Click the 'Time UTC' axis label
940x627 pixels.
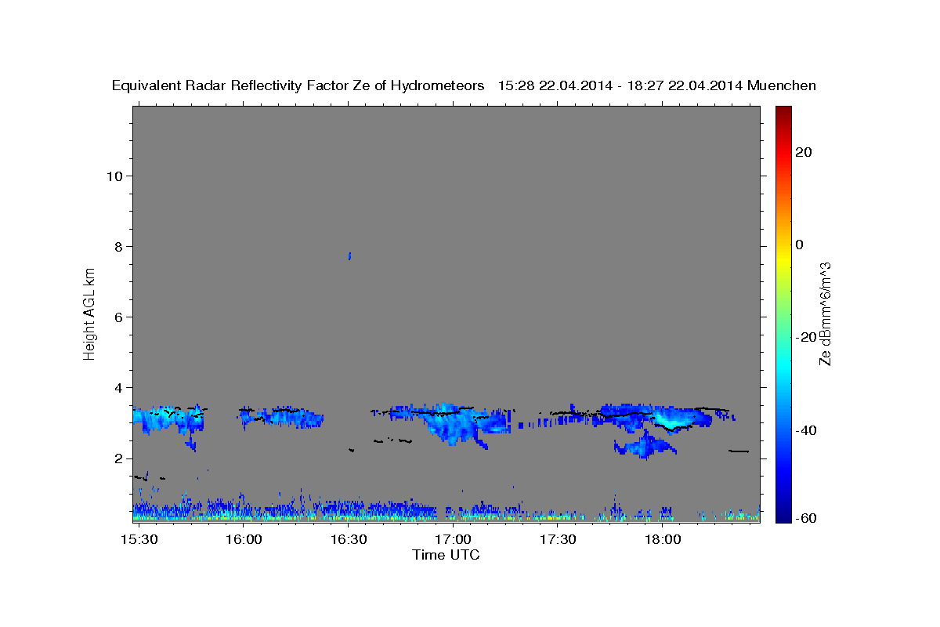[446, 555]
